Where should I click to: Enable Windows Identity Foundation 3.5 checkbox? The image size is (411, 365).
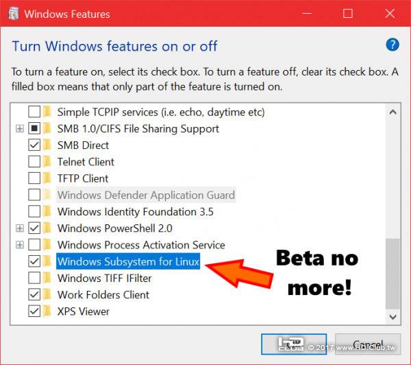(x=34, y=211)
